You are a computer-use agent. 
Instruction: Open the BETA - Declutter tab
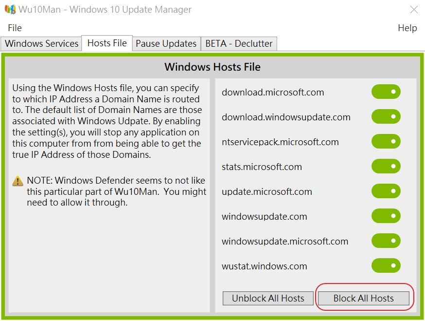coord(239,44)
